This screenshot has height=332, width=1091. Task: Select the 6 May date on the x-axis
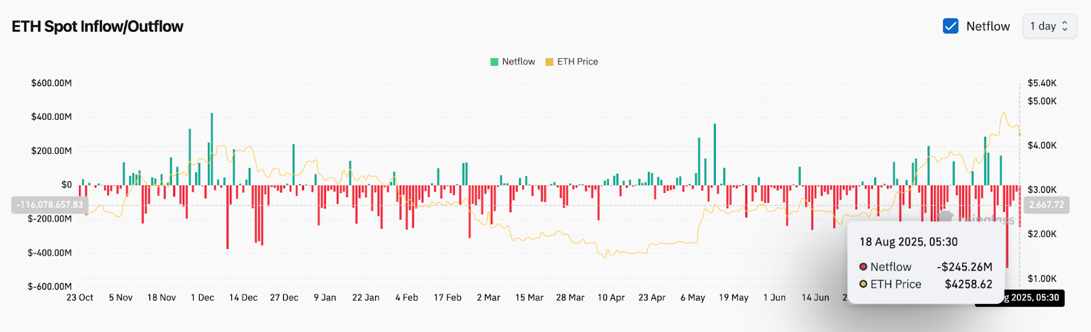pyautogui.click(x=692, y=298)
